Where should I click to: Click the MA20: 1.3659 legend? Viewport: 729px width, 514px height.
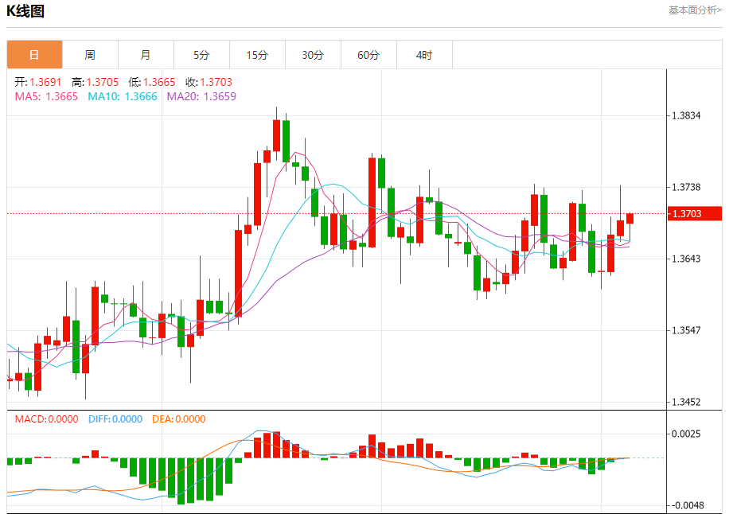pyautogui.click(x=202, y=96)
